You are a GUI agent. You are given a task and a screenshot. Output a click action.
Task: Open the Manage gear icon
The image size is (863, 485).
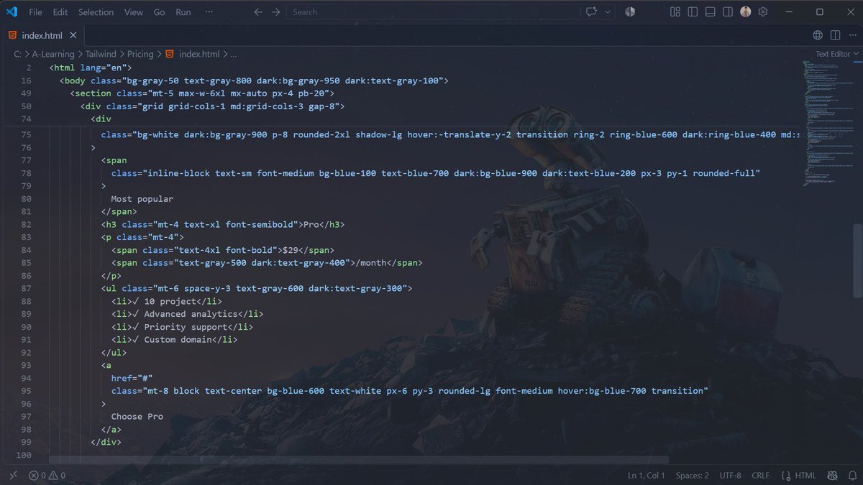click(x=763, y=11)
